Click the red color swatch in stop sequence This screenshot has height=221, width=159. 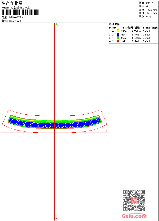tap(118, 41)
